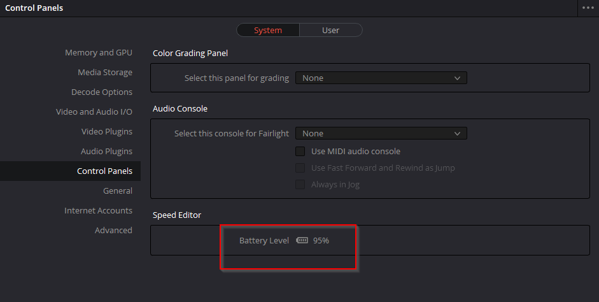This screenshot has width=599, height=302.
Task: Open the color grading panel dropdown
Action: tap(381, 78)
